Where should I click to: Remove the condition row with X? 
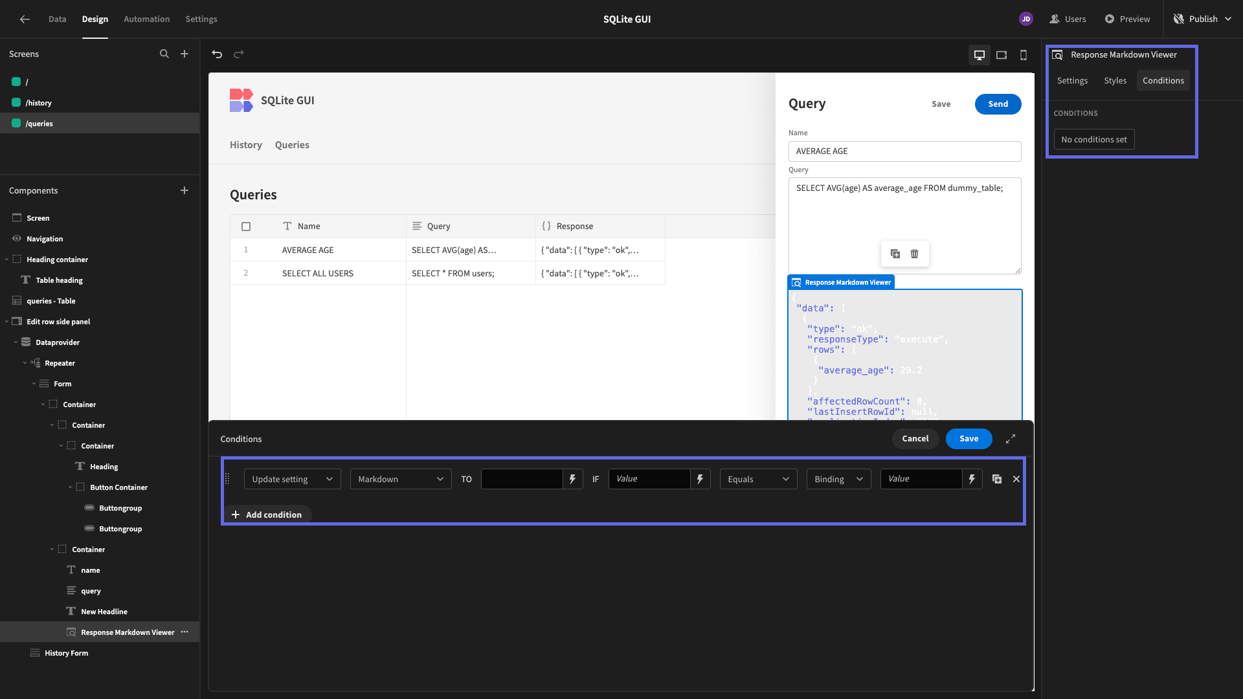[x=1016, y=479]
